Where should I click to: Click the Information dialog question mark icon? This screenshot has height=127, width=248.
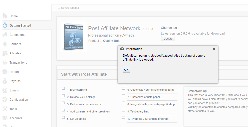tap(122, 49)
